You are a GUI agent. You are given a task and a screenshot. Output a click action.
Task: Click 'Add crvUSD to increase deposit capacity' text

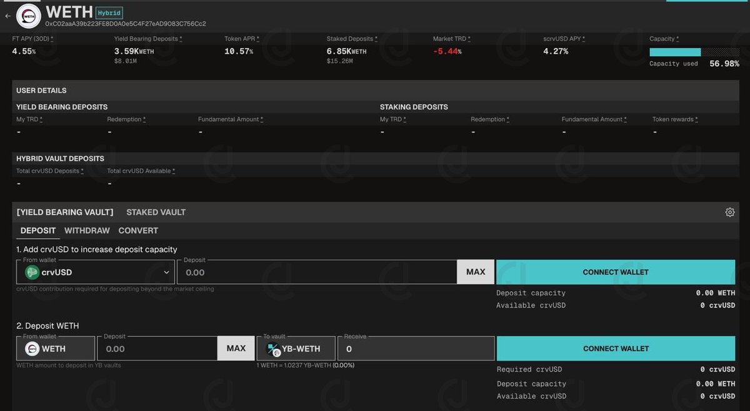click(x=101, y=250)
